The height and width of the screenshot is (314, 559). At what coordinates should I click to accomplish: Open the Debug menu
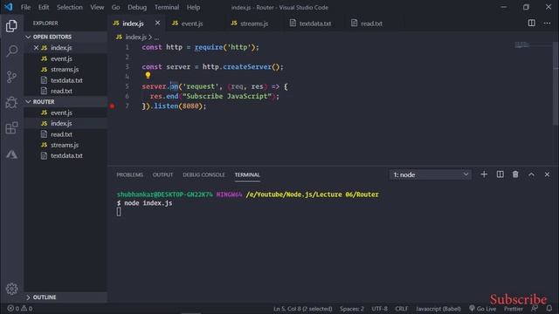tap(137, 7)
